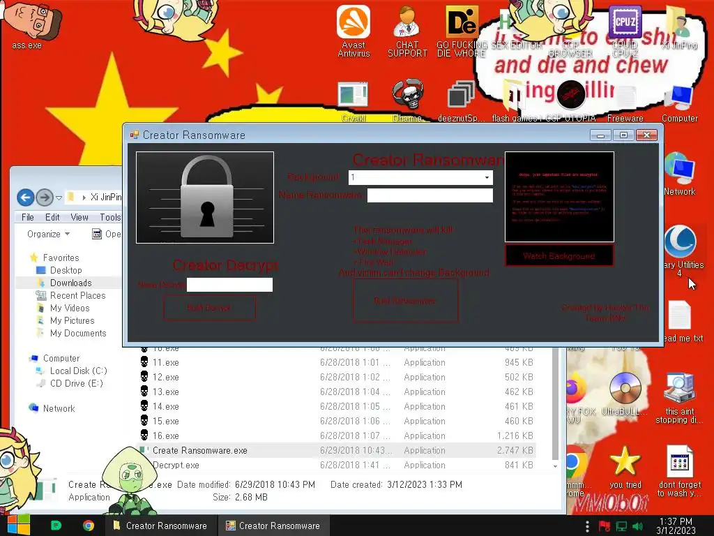Image resolution: width=714 pixels, height=536 pixels.
Task: Click the ransom note preview thumbnail
Action: [x=559, y=196]
